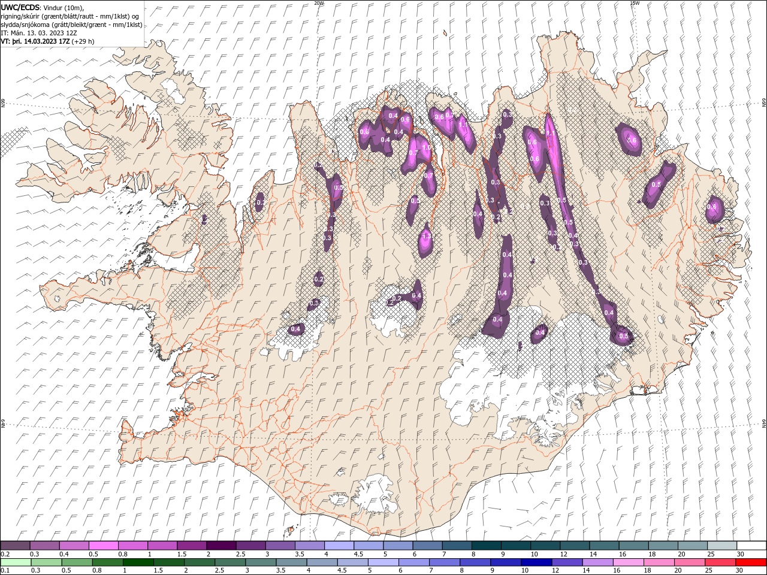The height and width of the screenshot is (575, 767).
Task: Click the 'rigning/skúrir' legend description line
Action: tap(70, 16)
